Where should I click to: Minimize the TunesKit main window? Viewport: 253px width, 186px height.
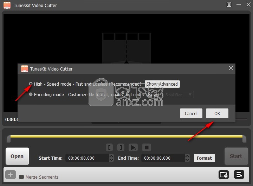(x=239, y=4)
